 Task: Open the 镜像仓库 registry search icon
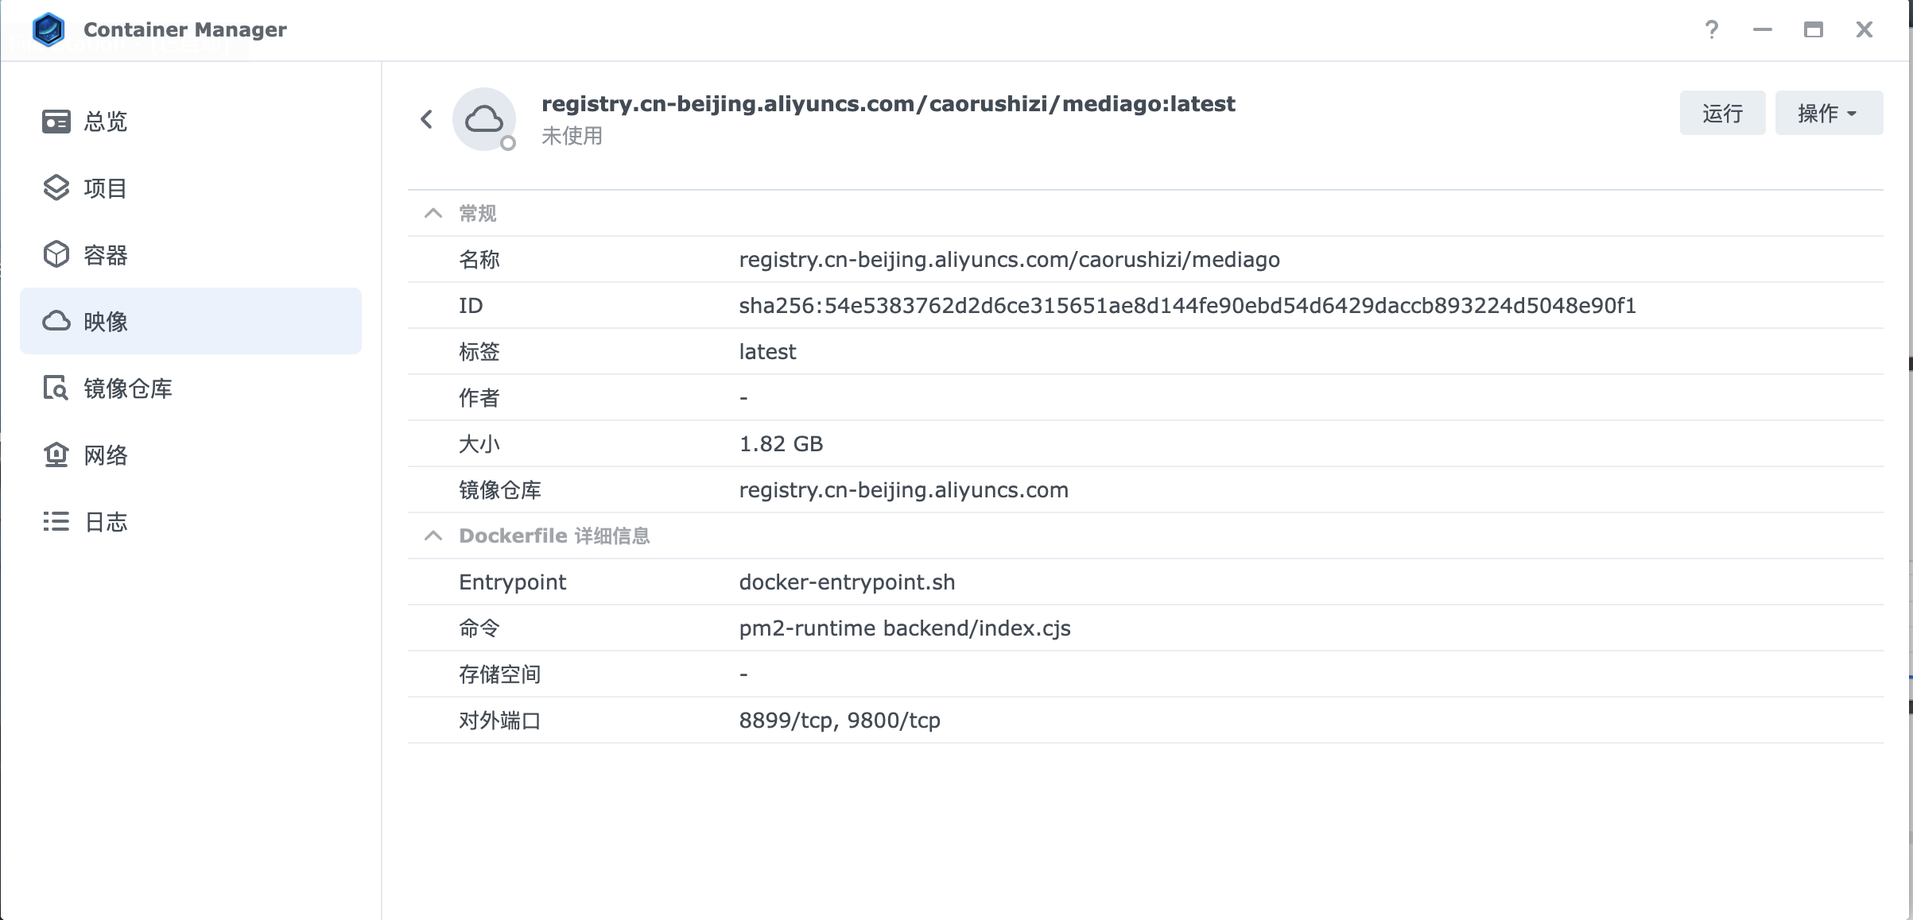click(x=56, y=388)
